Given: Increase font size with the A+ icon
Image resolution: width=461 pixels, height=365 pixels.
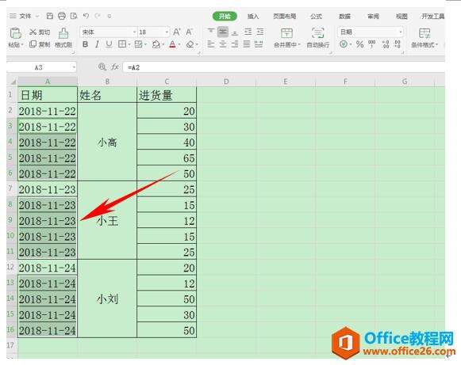Looking at the screenshot, I should [177, 32].
